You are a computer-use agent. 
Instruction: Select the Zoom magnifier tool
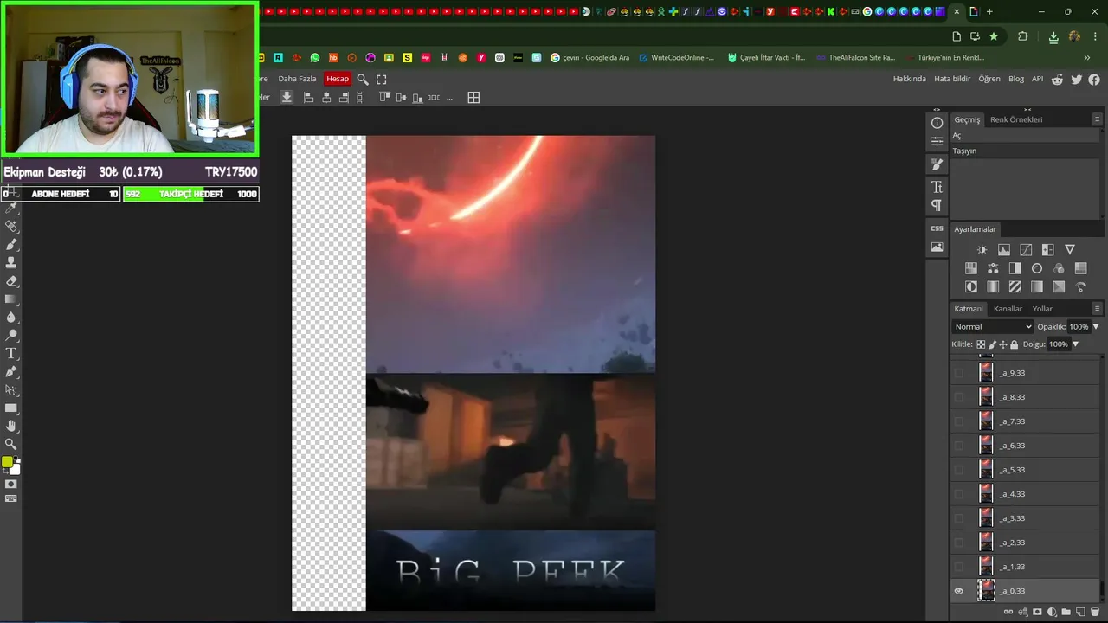point(11,444)
